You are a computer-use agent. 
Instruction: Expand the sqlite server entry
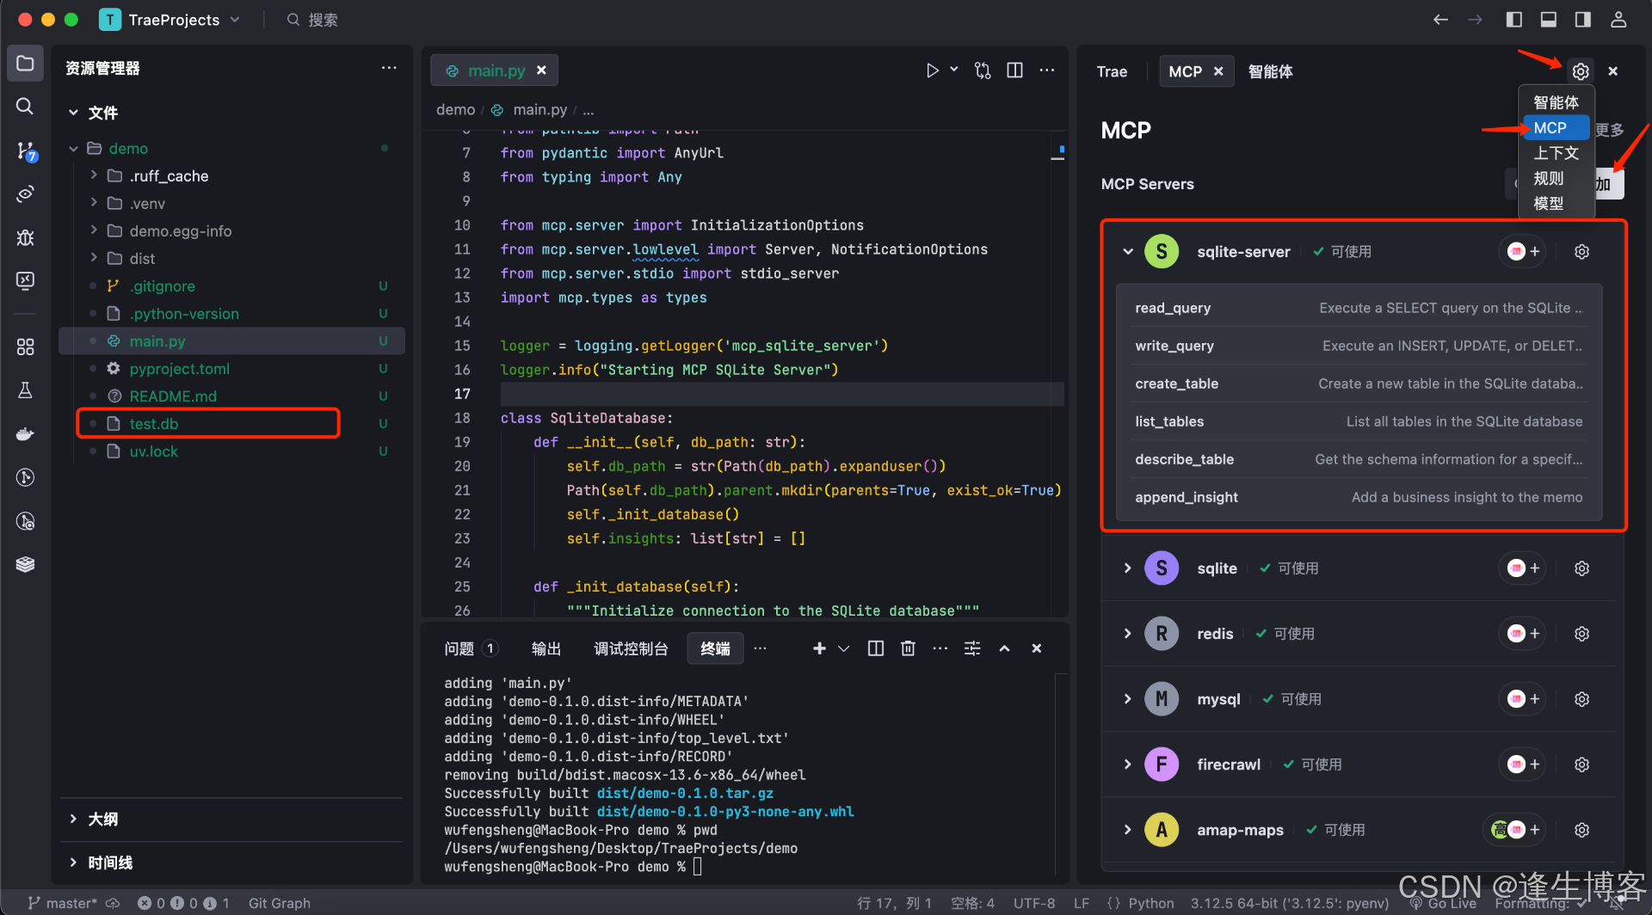point(1128,568)
